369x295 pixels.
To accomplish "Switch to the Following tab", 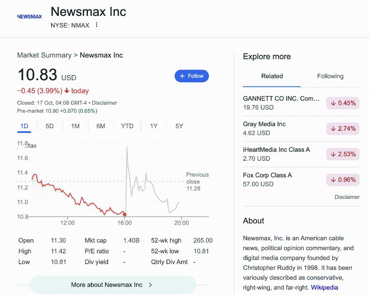I will click(330, 76).
